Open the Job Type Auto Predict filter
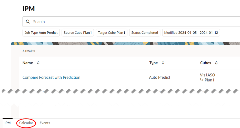This screenshot has height=128, width=240. (41, 33)
